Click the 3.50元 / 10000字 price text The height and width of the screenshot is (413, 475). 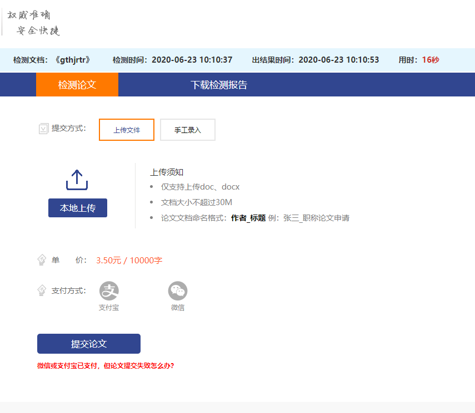(129, 261)
